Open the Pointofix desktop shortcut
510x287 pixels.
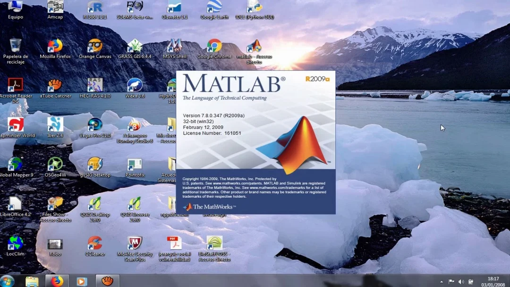pyautogui.click(x=135, y=167)
